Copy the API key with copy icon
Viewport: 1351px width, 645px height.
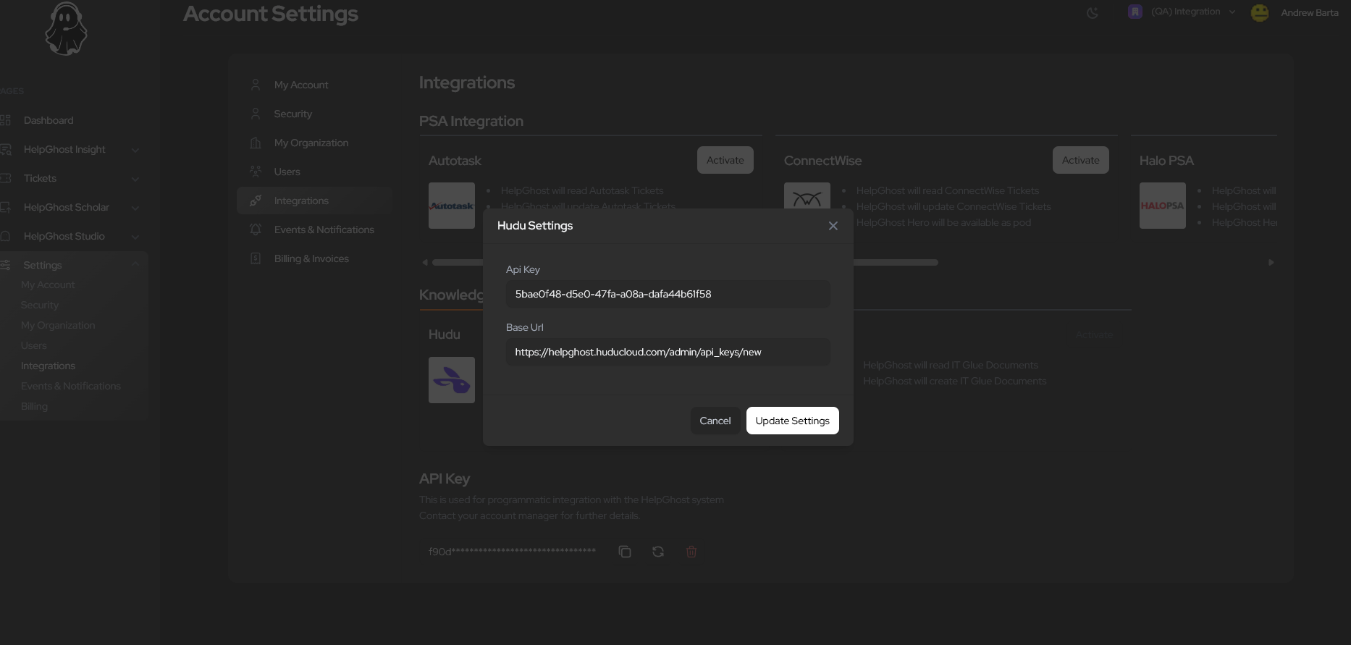pyautogui.click(x=624, y=552)
